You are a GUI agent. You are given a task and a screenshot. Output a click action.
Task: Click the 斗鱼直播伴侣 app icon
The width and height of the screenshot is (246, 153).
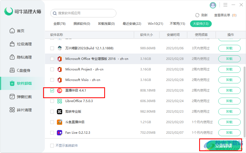click(60, 122)
